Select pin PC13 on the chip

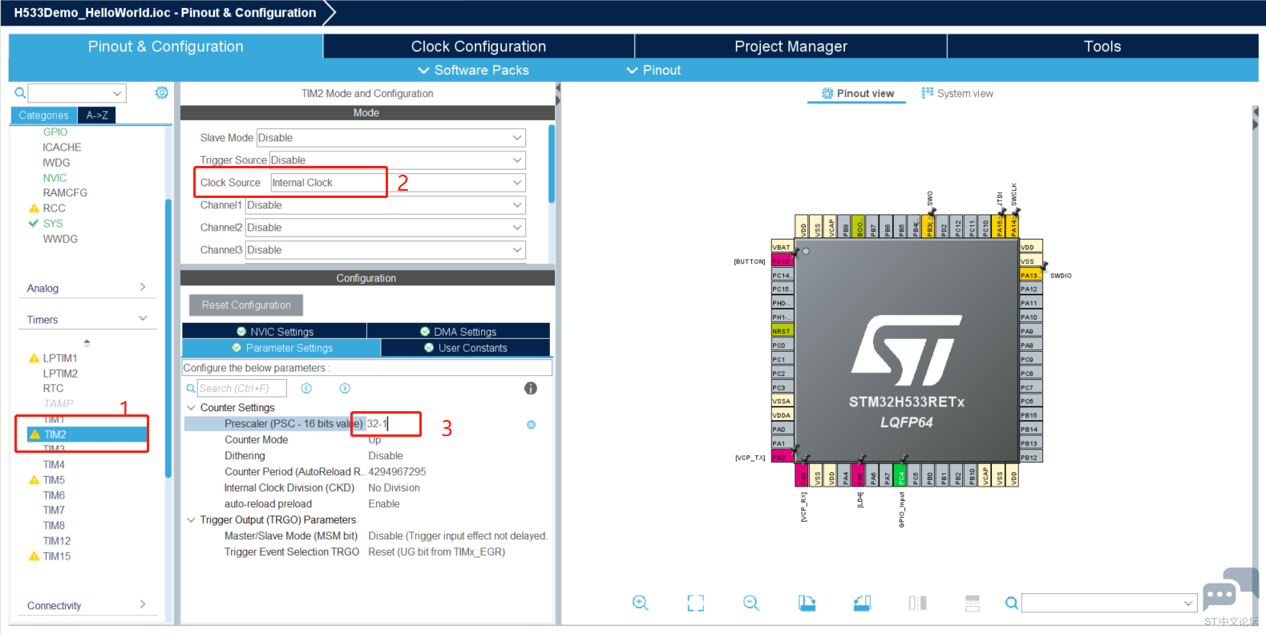(782, 261)
